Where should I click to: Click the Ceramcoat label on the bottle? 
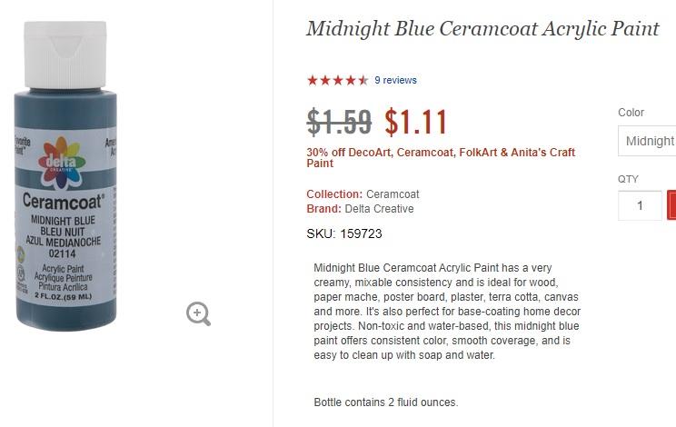click(x=63, y=201)
